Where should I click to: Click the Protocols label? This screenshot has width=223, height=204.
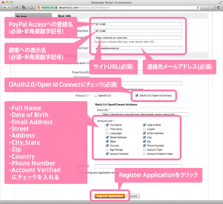(x=83, y=96)
